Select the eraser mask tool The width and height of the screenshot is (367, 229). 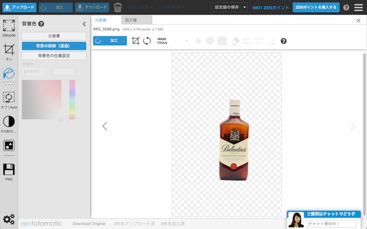[235, 41]
